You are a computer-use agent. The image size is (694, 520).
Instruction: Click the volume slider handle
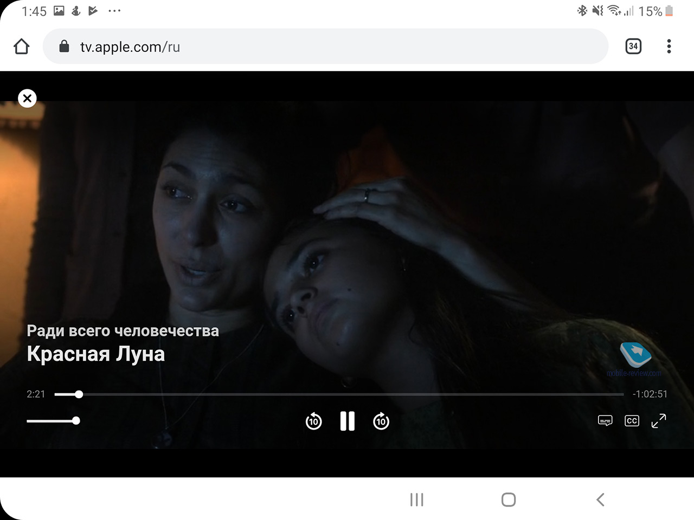(x=76, y=420)
